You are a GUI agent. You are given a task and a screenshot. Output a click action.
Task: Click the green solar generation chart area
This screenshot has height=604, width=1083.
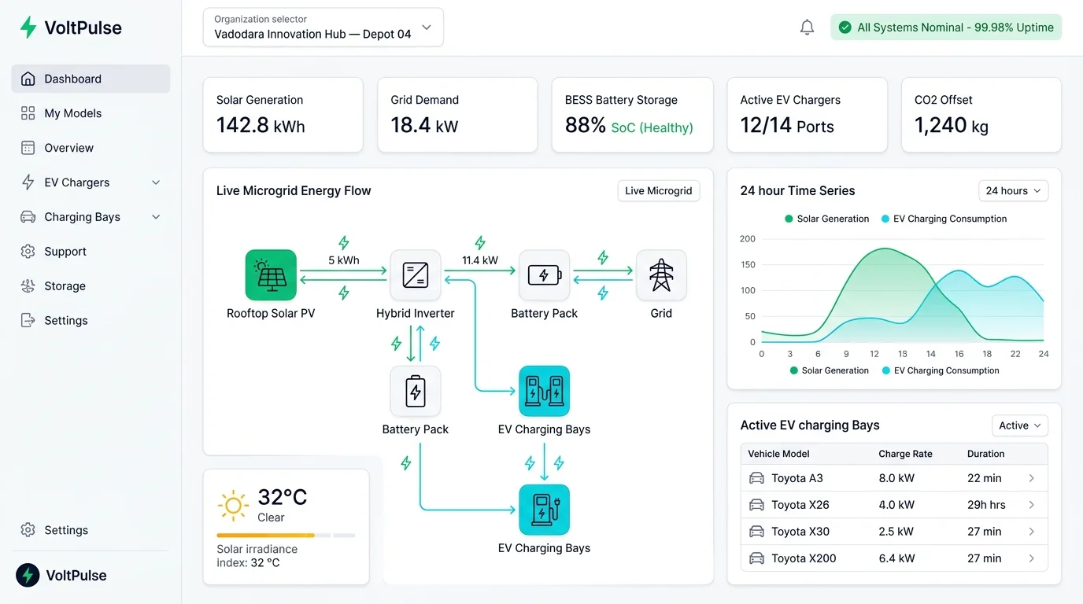point(885,295)
